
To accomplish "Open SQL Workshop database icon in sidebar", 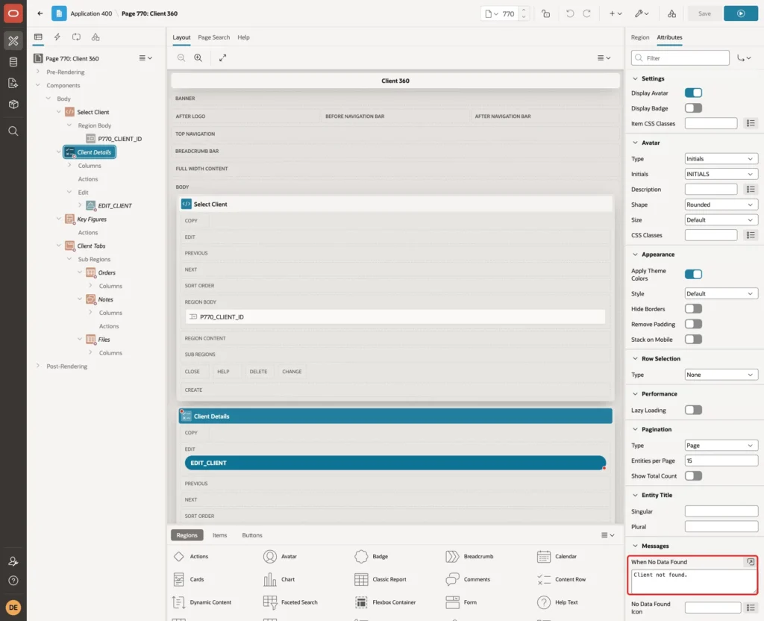I will [13, 62].
